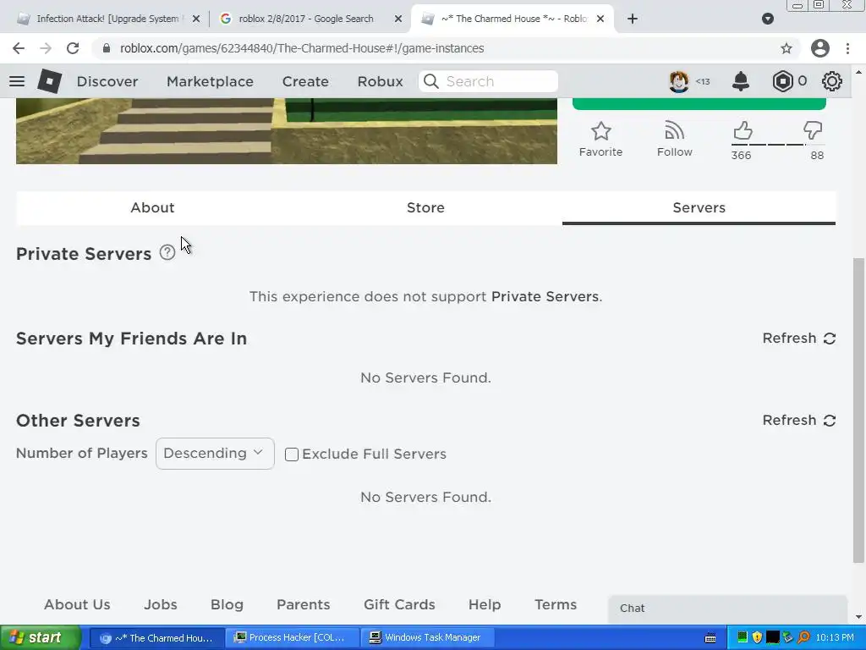Viewport: 866px width, 650px height.
Task: Click the tab search dropdown circle icon
Action: coord(768,19)
